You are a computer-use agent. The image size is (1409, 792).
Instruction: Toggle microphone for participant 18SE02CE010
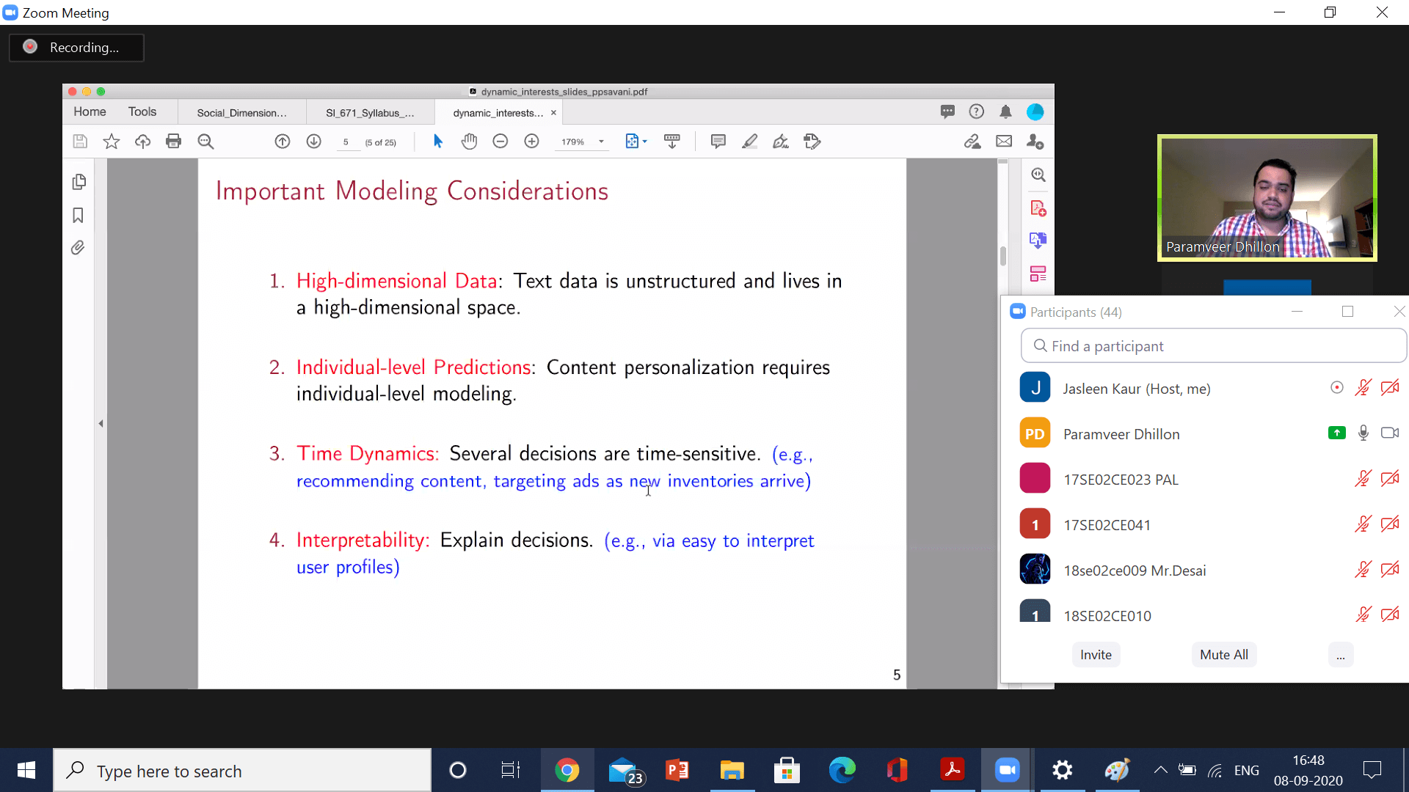coord(1363,615)
